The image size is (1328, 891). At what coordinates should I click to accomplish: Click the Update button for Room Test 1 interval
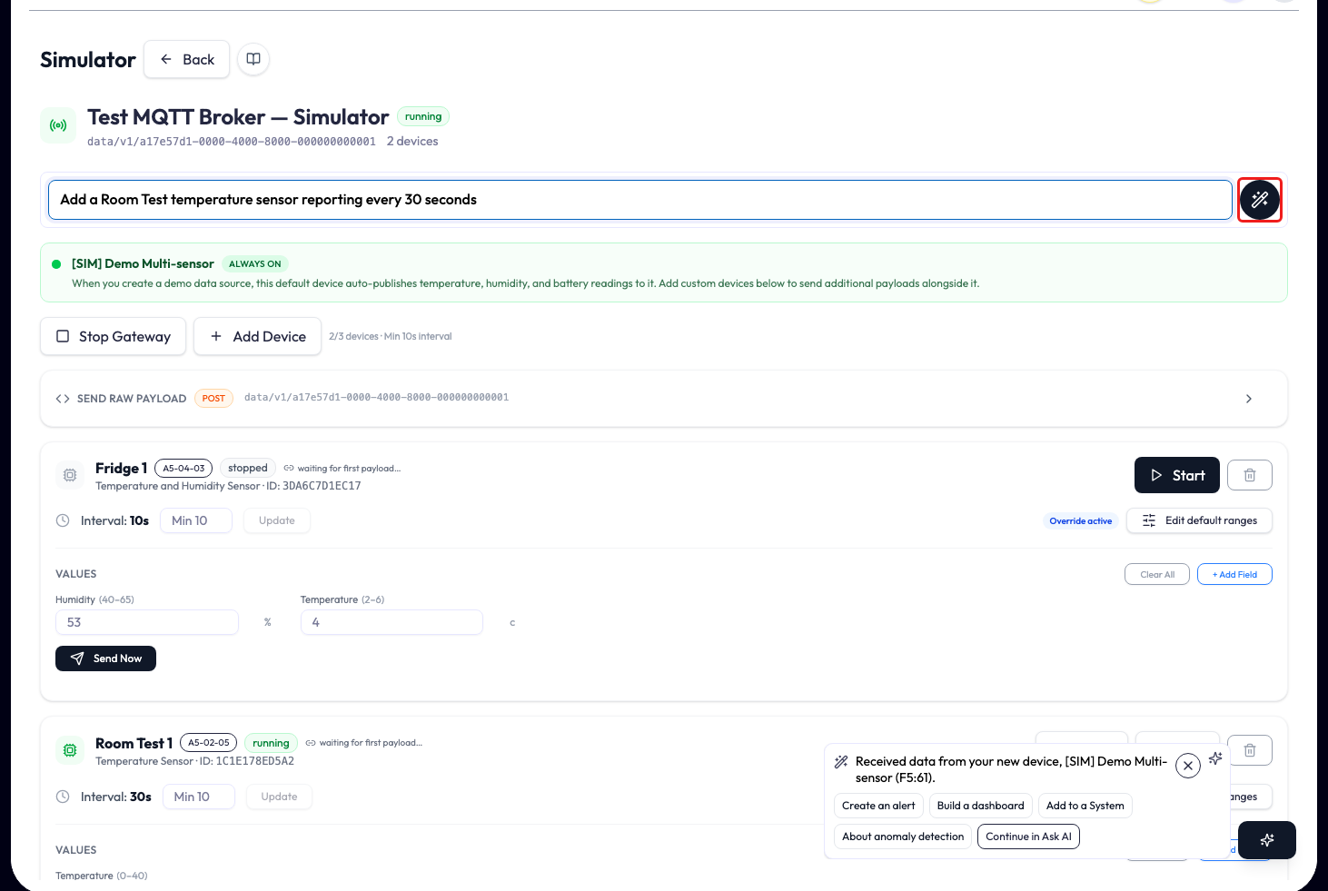(x=279, y=797)
